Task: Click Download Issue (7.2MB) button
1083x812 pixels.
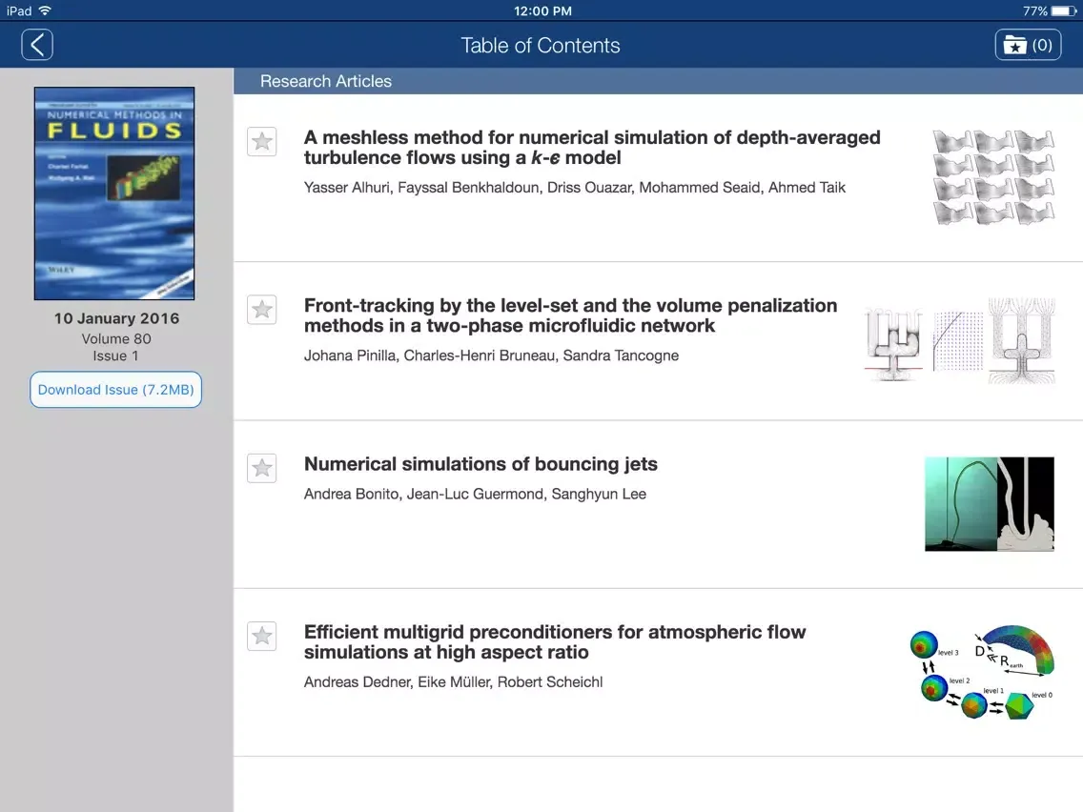Action: pyautogui.click(x=115, y=390)
